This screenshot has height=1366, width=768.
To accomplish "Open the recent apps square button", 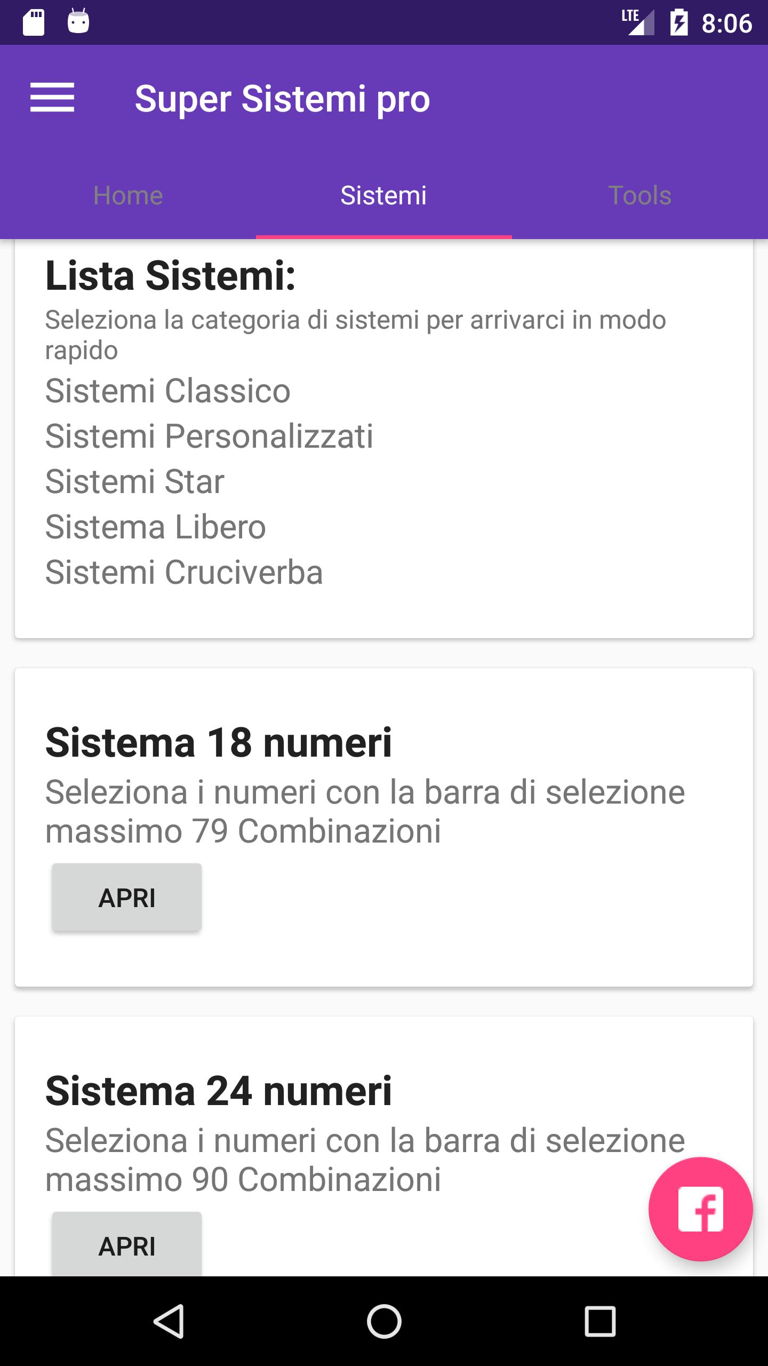I will coord(600,1321).
